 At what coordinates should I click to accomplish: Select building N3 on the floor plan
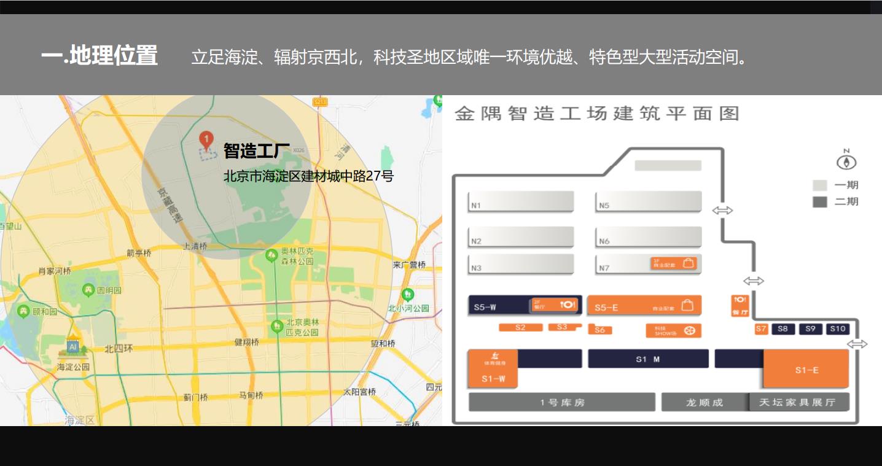point(521,264)
